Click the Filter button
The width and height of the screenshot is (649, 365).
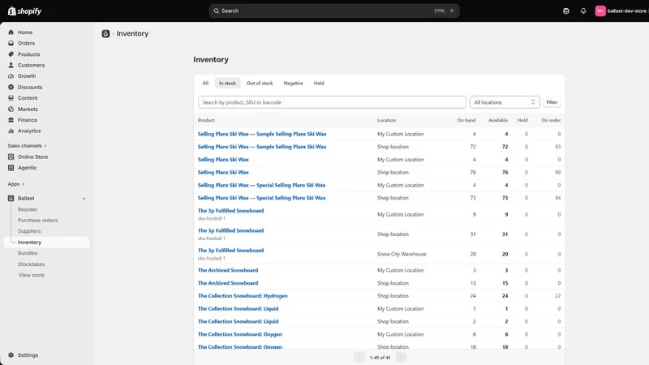[552, 102]
